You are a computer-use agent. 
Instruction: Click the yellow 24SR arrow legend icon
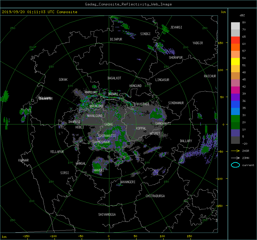[x=235, y=151]
